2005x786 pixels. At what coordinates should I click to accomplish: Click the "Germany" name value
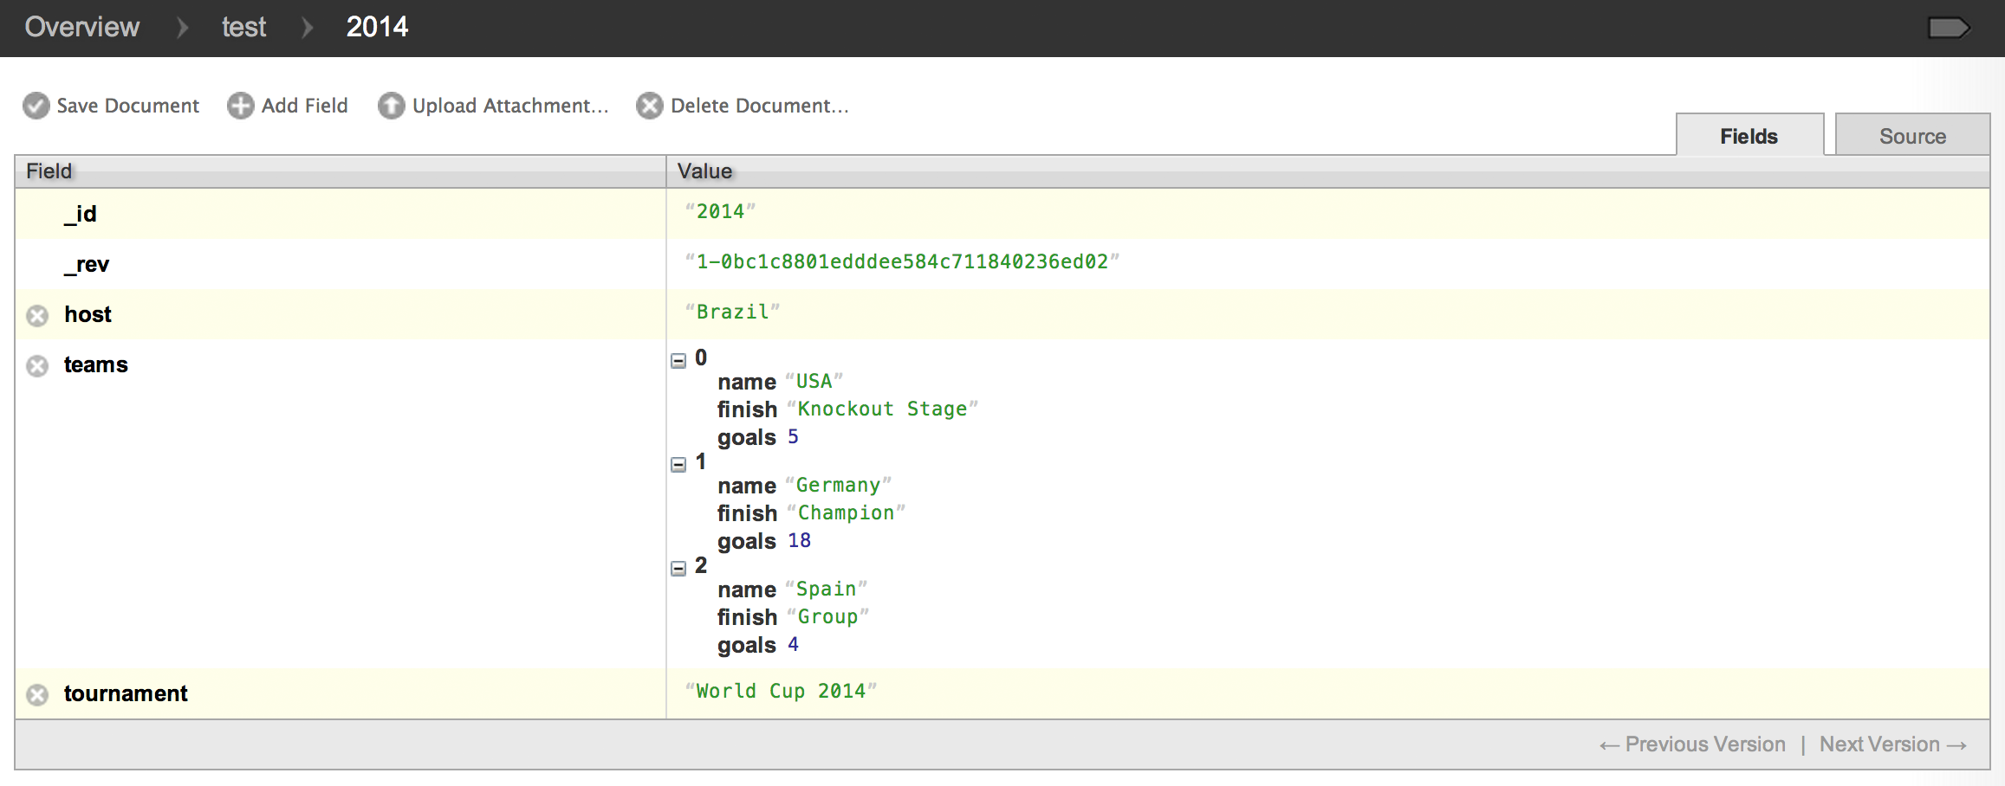pyautogui.click(x=838, y=485)
